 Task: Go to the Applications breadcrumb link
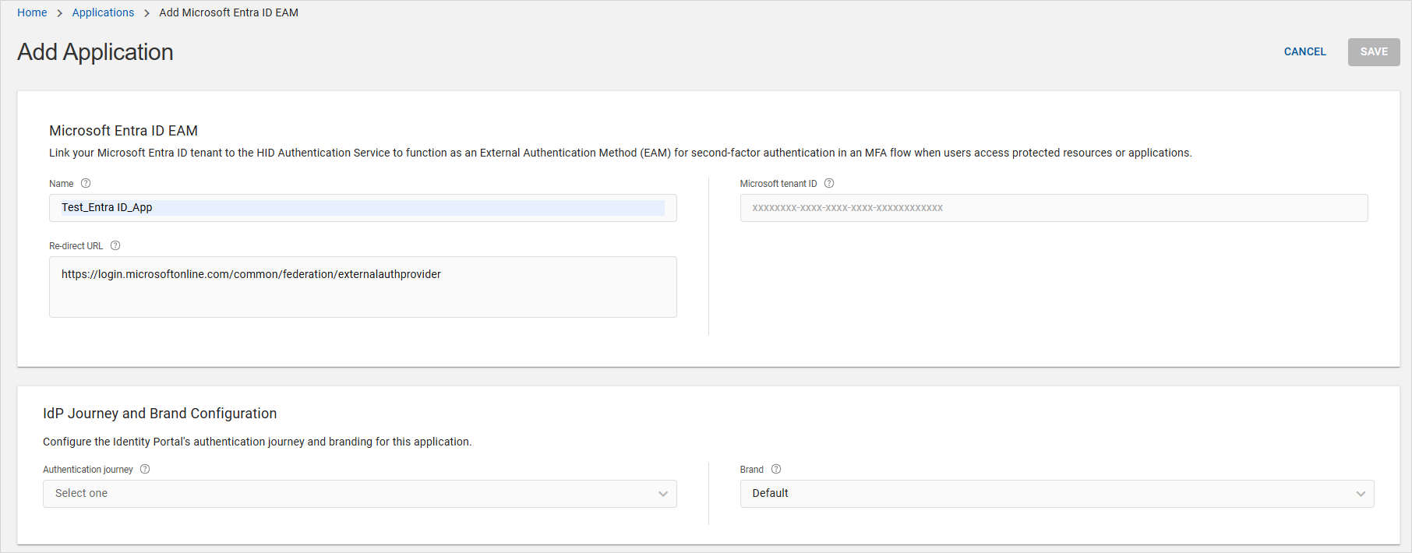[x=103, y=12]
